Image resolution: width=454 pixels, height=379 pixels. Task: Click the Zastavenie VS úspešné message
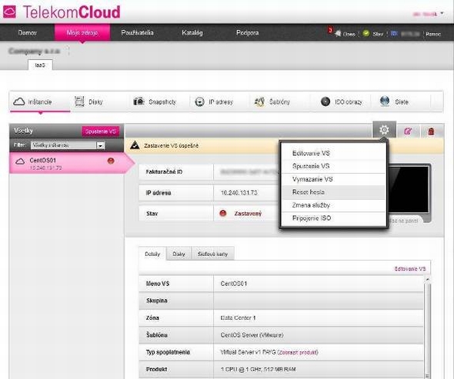click(171, 145)
